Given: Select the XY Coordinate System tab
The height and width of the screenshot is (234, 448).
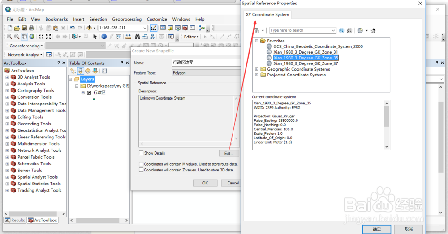Looking at the screenshot, I should click(267, 15).
